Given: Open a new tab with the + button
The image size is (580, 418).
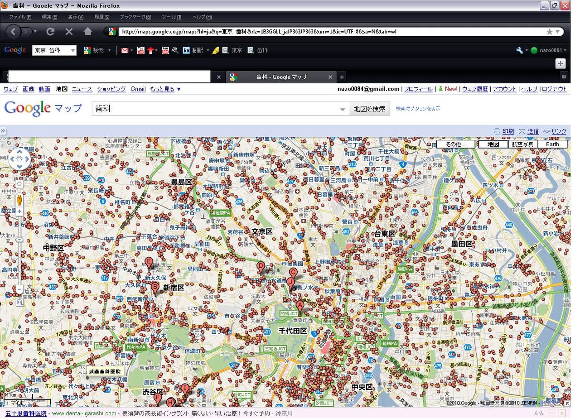Looking at the screenshot, I should click(x=342, y=77).
